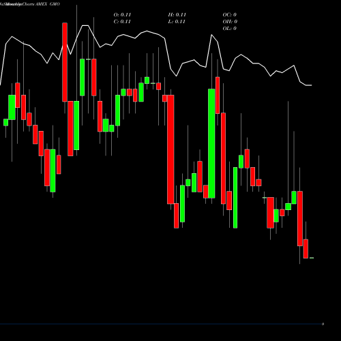Image resolution: width=341 pixels, height=341 pixels.
Task: Click the right end of the white line
Action: (x=311, y=85)
